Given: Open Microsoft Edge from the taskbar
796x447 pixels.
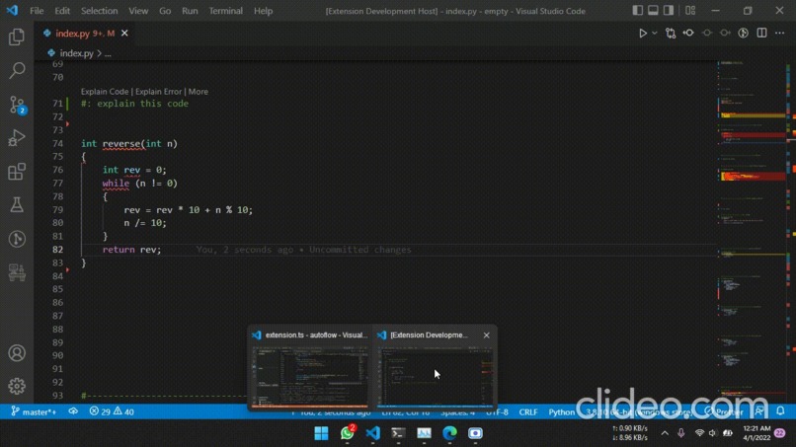Looking at the screenshot, I should [x=449, y=433].
